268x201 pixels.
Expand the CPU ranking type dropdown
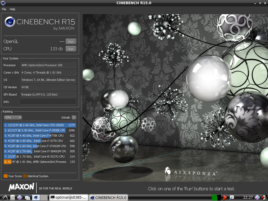(13, 118)
